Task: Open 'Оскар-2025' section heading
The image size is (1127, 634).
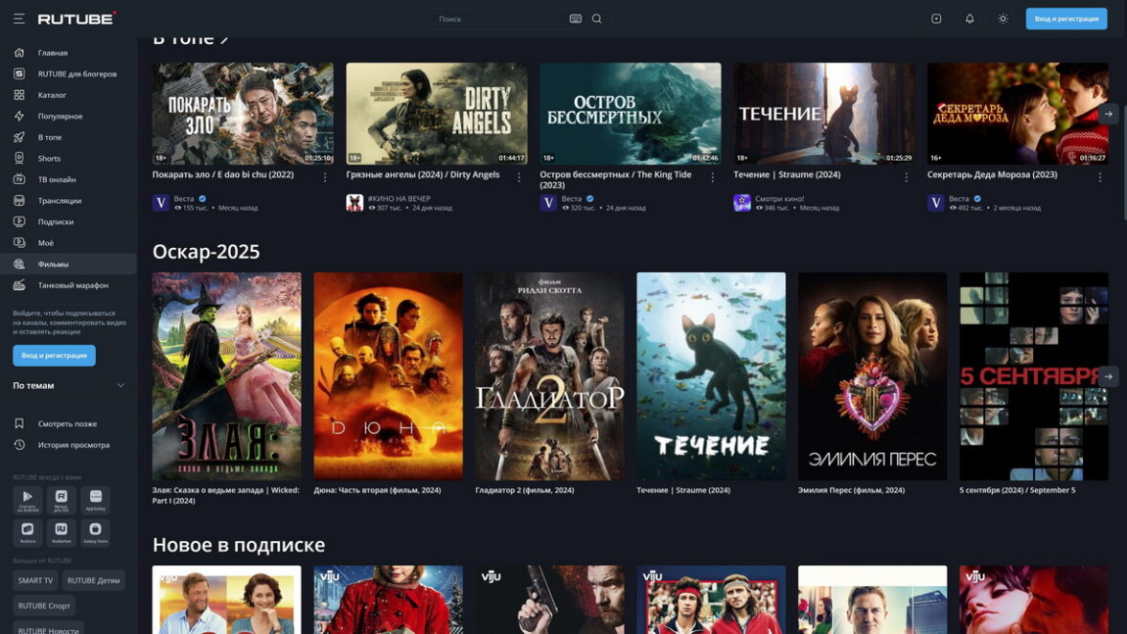Action: tap(206, 252)
